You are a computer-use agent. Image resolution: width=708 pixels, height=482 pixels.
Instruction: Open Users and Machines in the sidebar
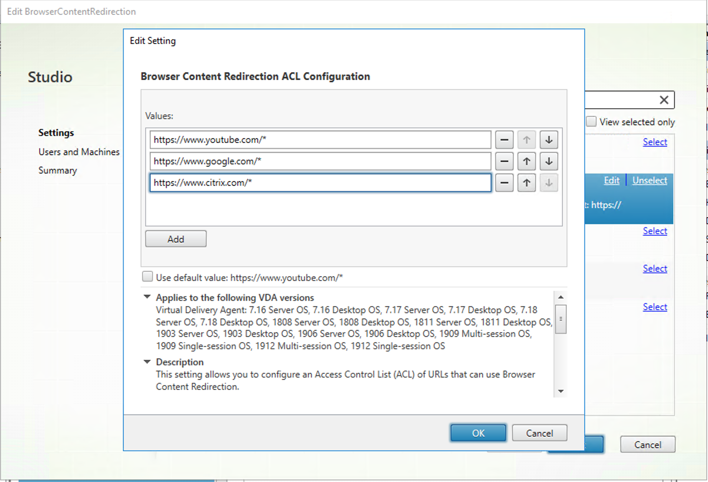[79, 152]
